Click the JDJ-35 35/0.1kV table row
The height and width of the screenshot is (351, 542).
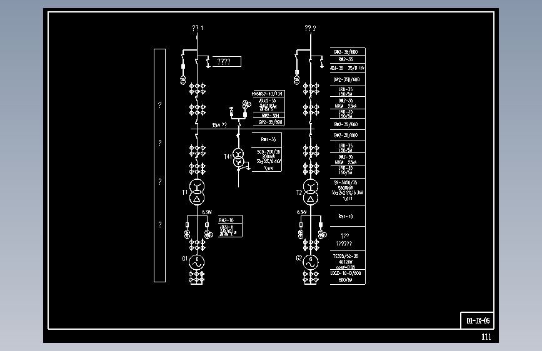(348, 68)
